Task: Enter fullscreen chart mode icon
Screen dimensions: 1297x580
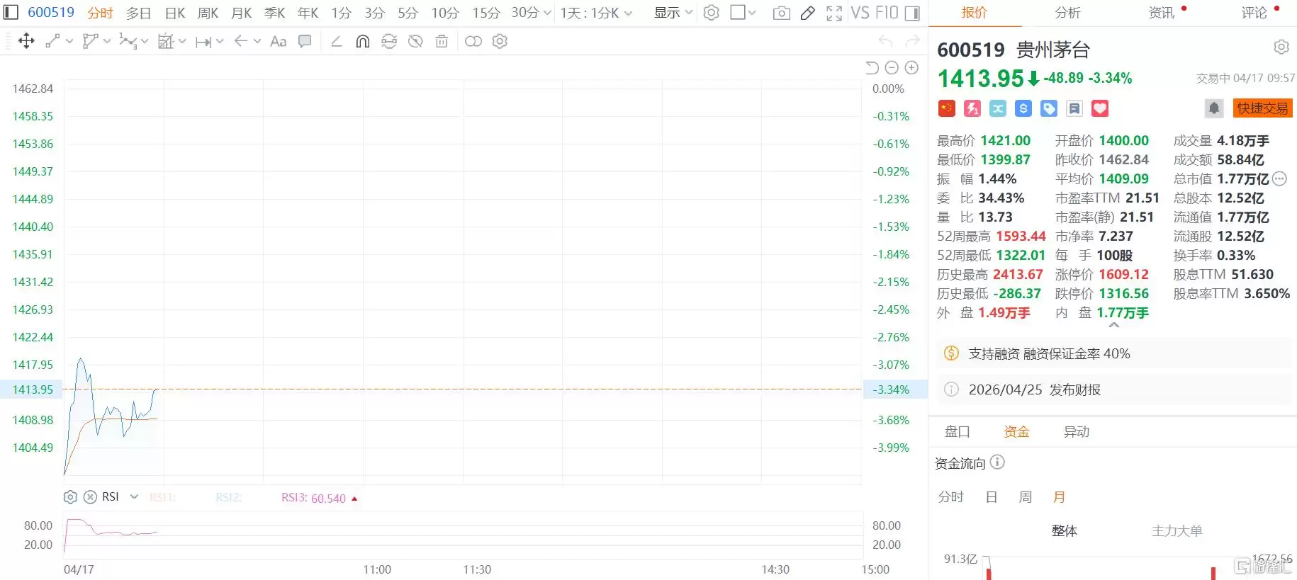Action: (834, 13)
